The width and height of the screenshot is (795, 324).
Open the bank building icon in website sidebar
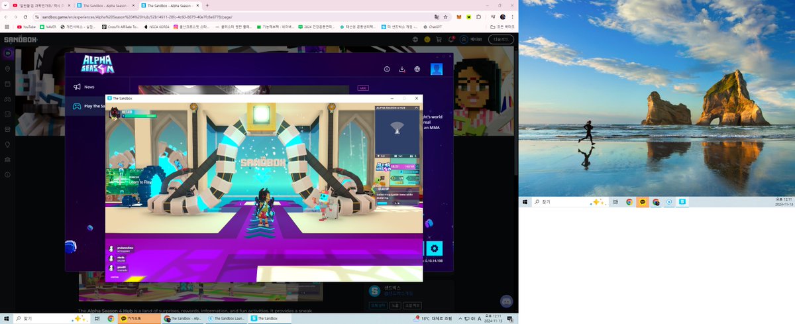[8, 159]
